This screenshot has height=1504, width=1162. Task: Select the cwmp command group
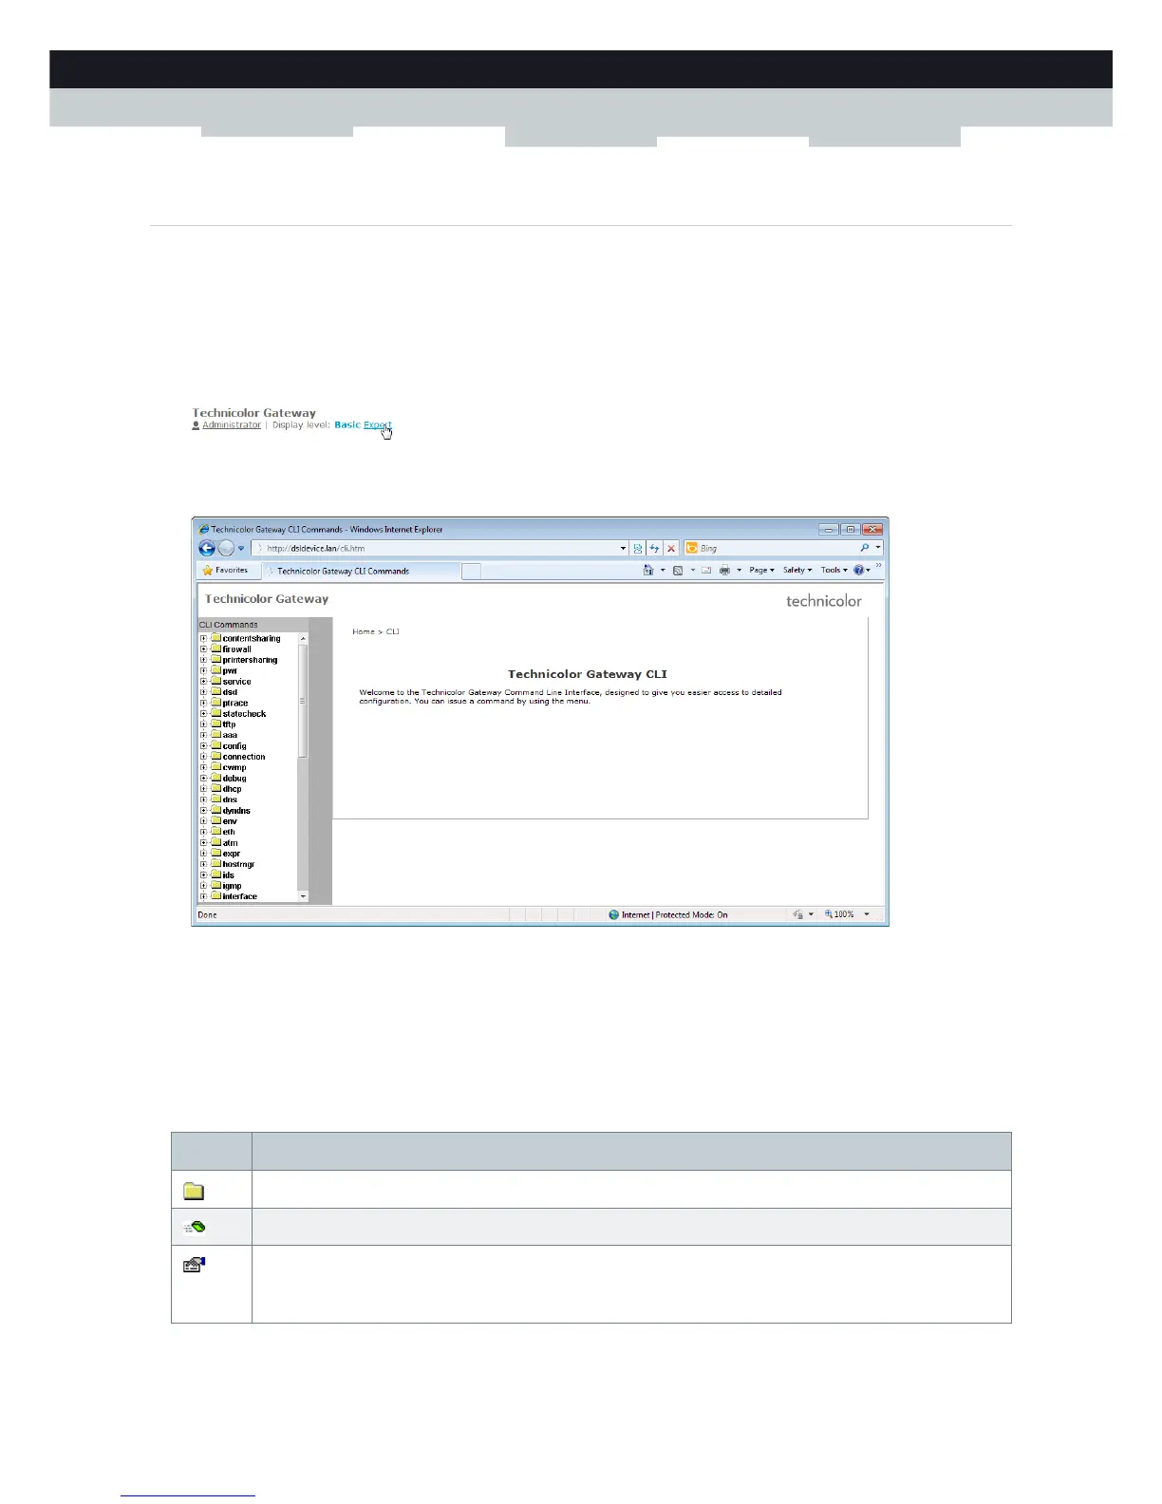[x=234, y=767]
